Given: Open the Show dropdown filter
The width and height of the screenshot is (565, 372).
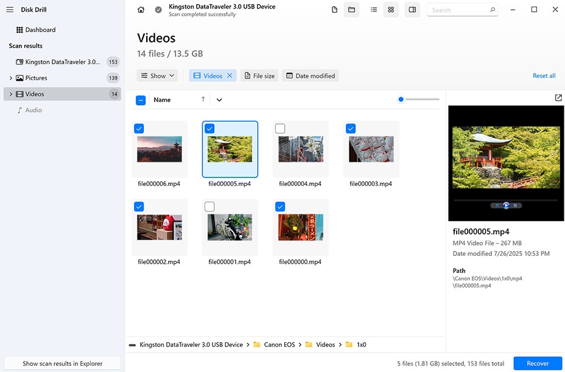Looking at the screenshot, I should (158, 76).
